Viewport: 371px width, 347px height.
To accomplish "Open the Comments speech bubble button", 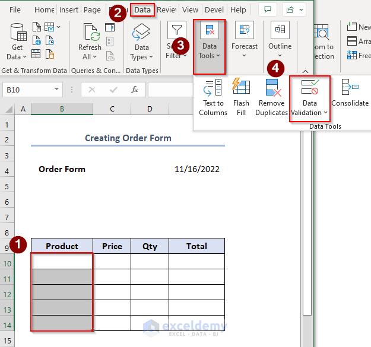I will point(268,9).
